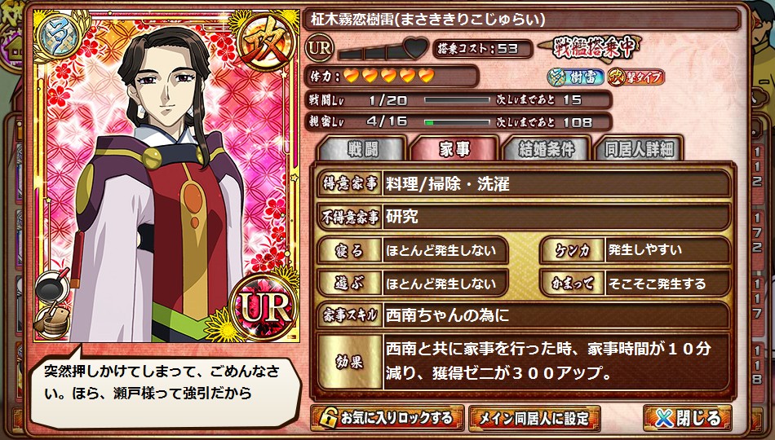Click the large UR rarity badge on card
775x440 pixels.
[264, 308]
